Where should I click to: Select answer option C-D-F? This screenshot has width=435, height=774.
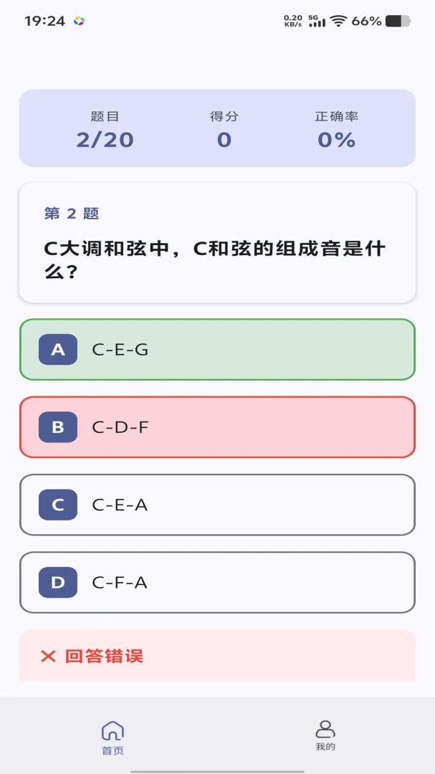point(217,427)
